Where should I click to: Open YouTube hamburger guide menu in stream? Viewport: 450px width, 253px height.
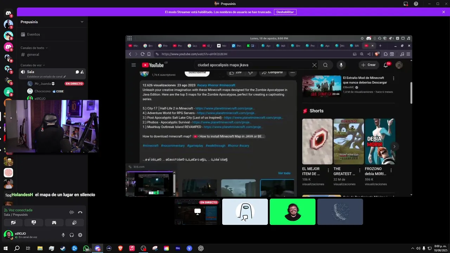coord(134,65)
